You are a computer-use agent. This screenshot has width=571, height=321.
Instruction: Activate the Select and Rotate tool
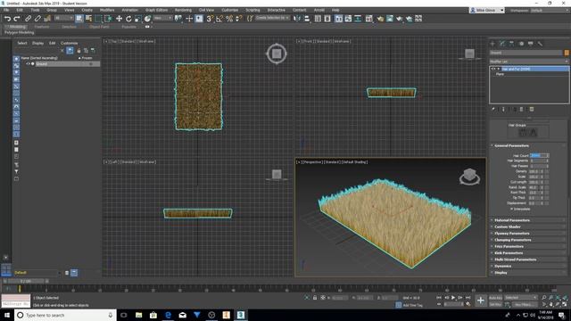pos(128,19)
